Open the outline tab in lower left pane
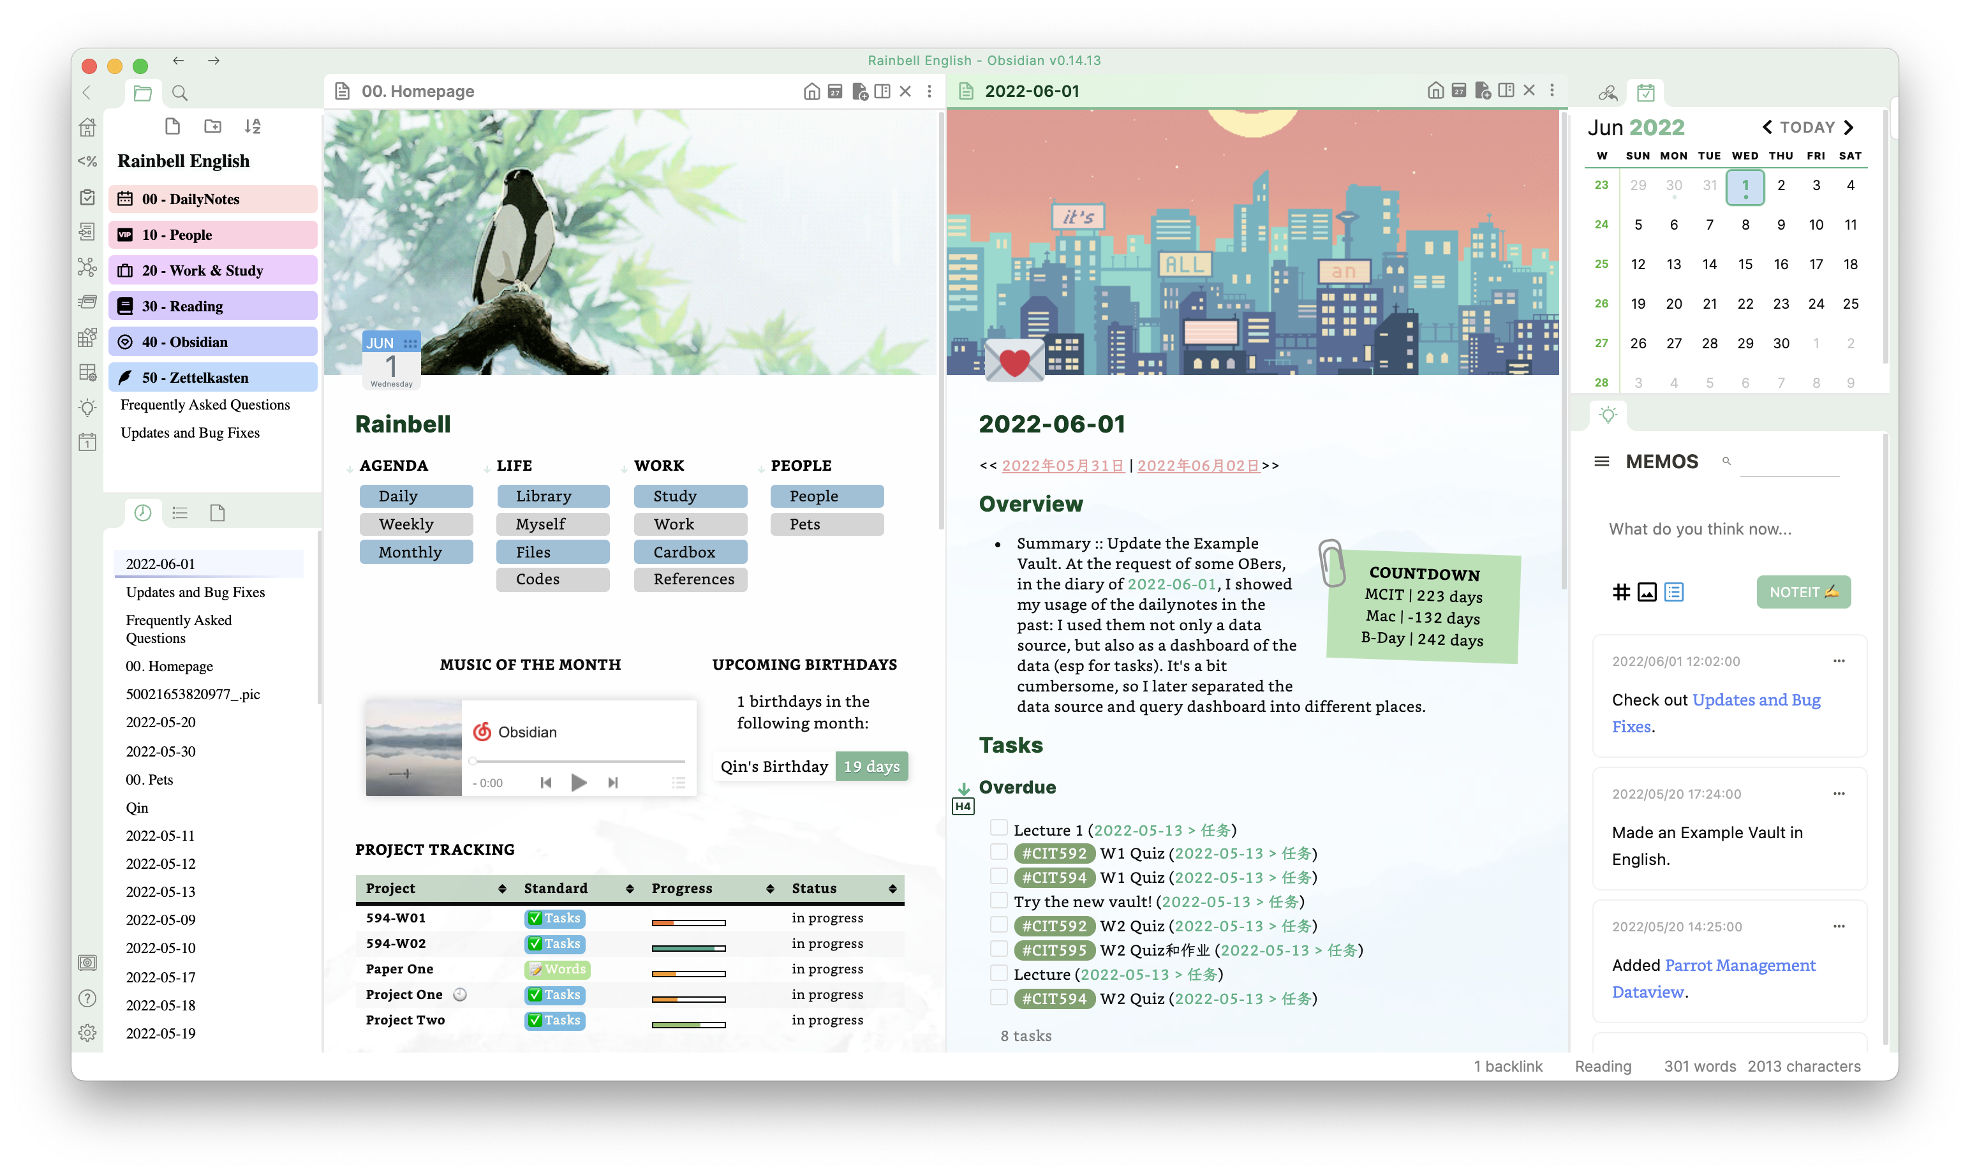1970x1175 pixels. (x=180, y=512)
